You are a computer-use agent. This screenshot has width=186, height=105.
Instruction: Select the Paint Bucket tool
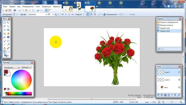point(5,37)
